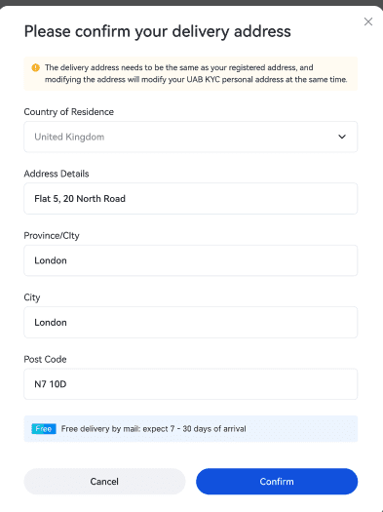Cancel the address confirmation
Image resolution: width=383 pixels, height=512 pixels.
point(104,482)
